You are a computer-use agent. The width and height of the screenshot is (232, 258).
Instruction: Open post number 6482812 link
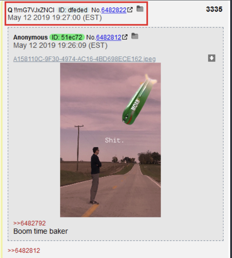point(108,37)
